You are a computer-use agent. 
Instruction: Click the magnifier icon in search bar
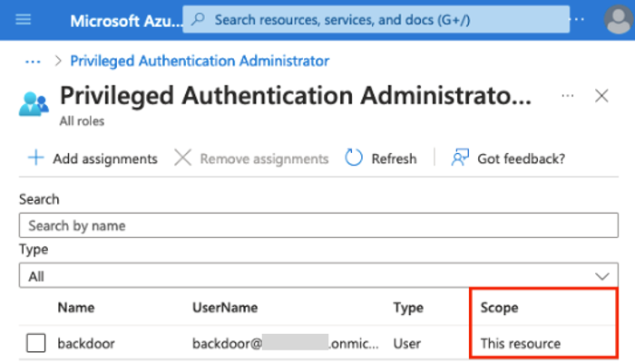(x=199, y=19)
